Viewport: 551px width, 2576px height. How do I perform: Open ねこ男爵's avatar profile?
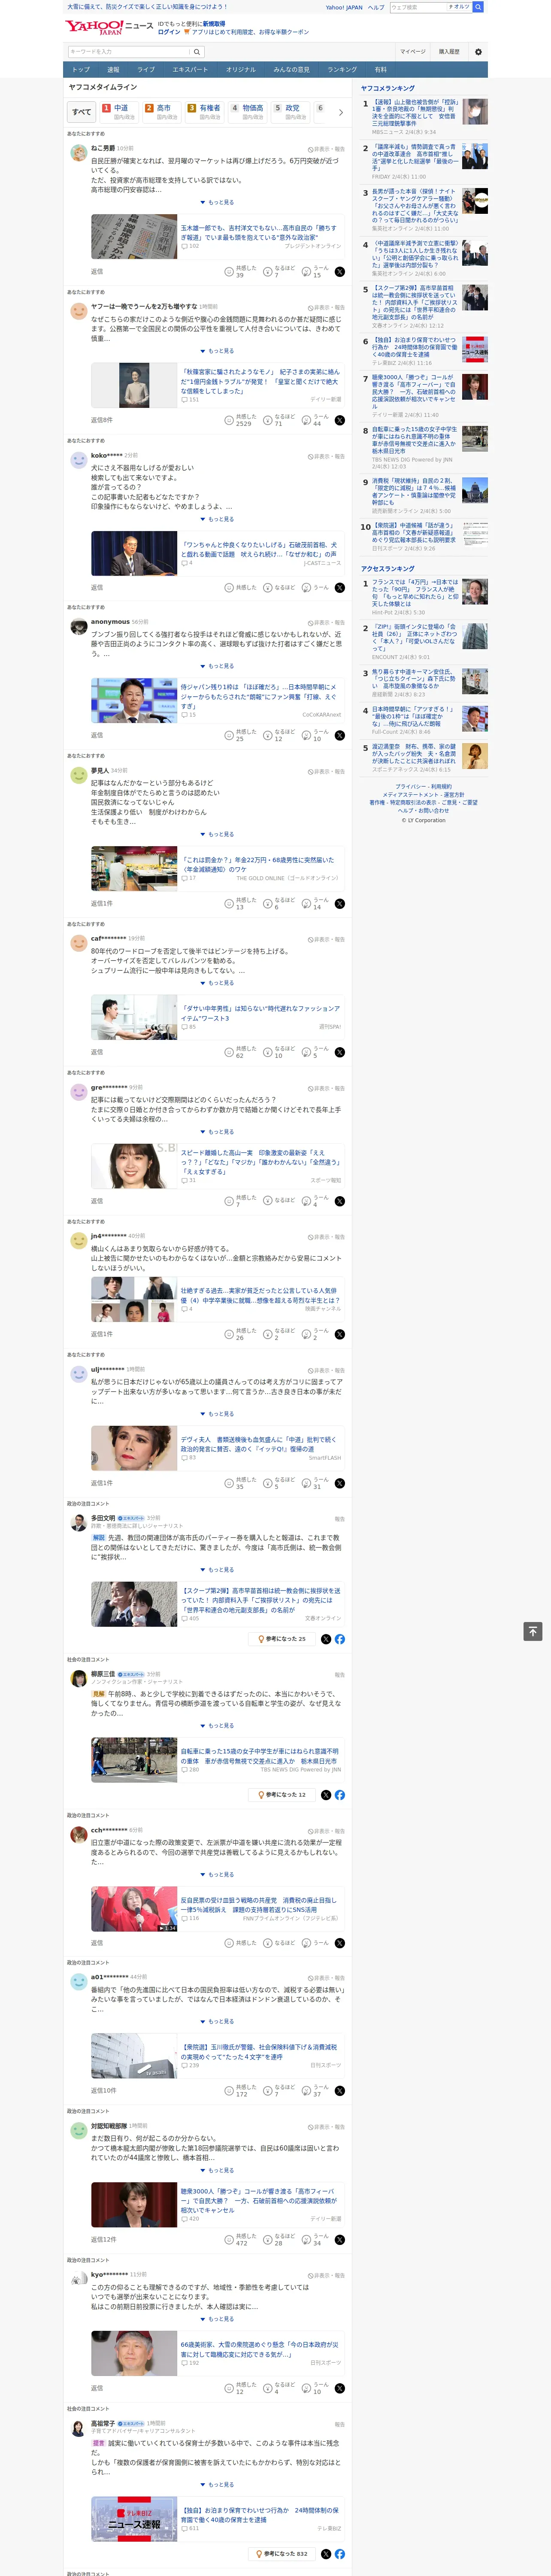point(78,152)
